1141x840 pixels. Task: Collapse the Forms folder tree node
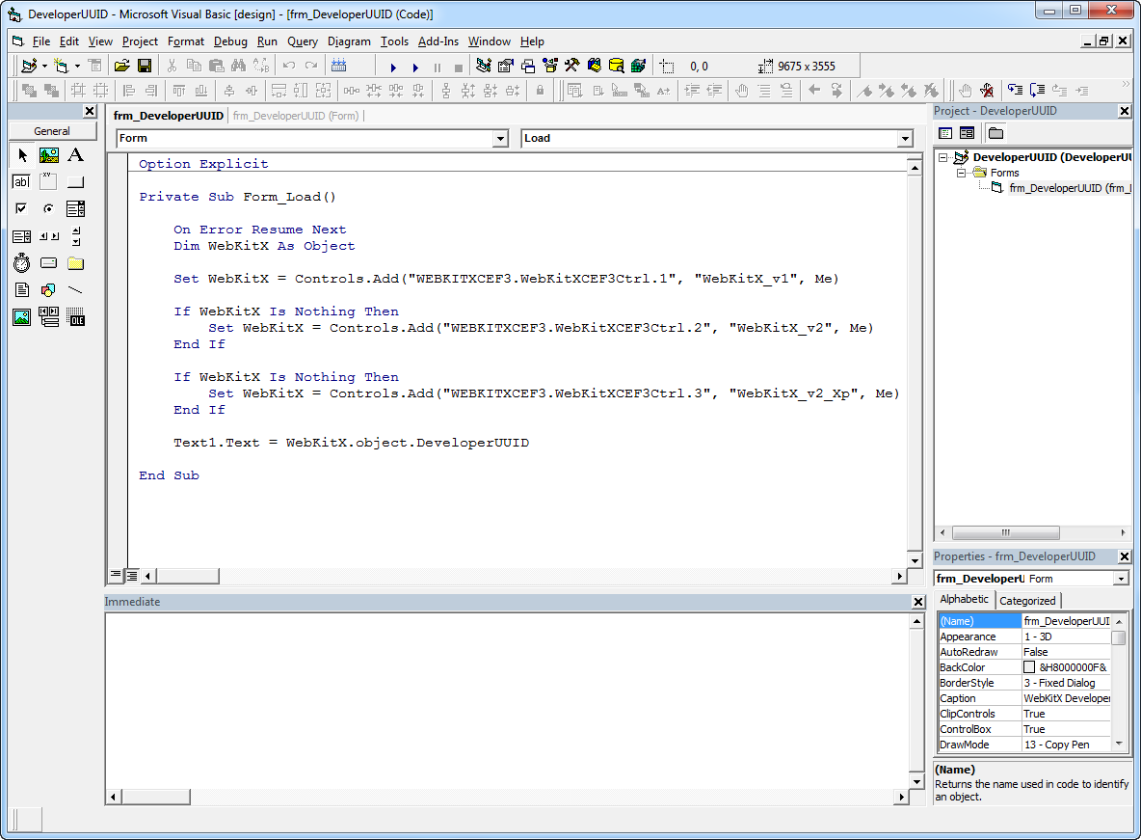click(x=961, y=173)
